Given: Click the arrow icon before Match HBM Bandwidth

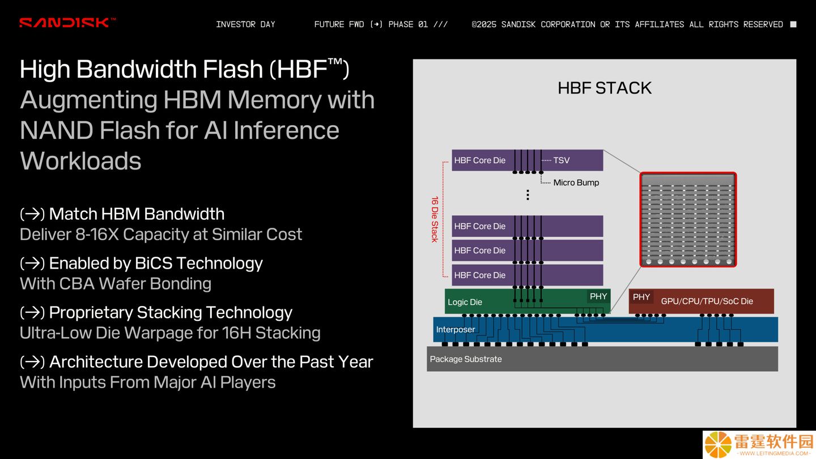Looking at the screenshot, I should pos(32,214).
